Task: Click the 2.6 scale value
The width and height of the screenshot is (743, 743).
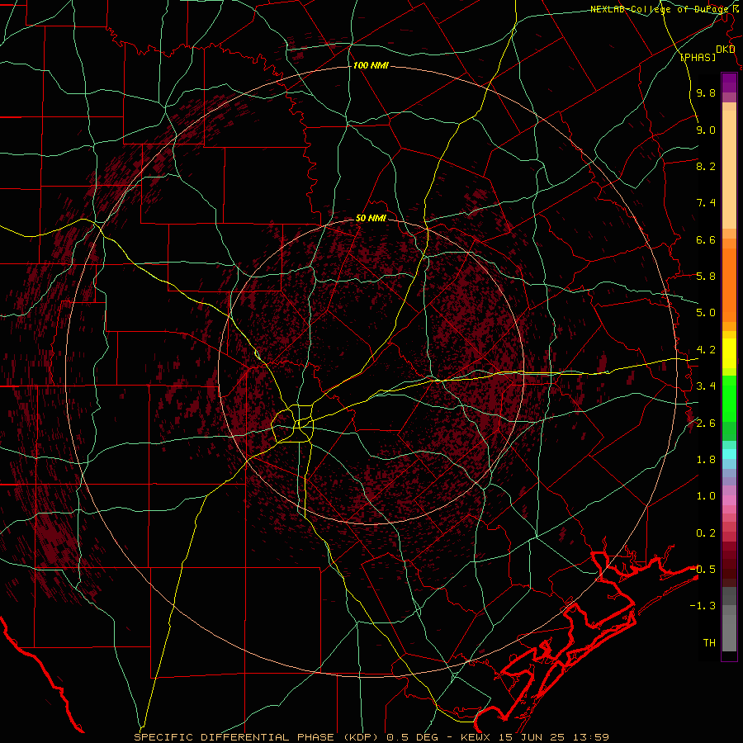Action: [706, 424]
